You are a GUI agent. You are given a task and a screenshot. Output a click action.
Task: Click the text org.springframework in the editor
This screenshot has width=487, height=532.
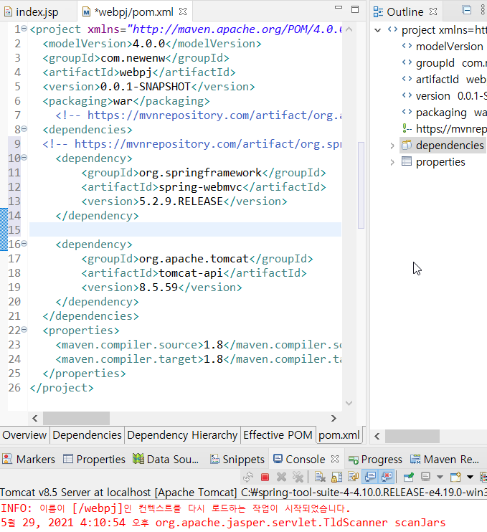tap(200, 173)
